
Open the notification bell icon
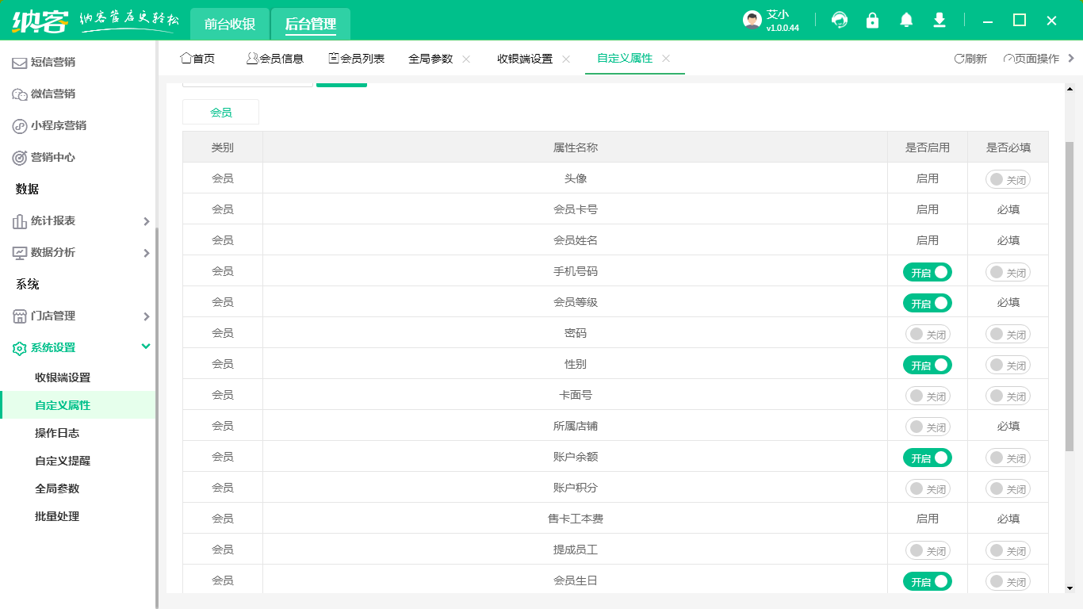(x=906, y=21)
